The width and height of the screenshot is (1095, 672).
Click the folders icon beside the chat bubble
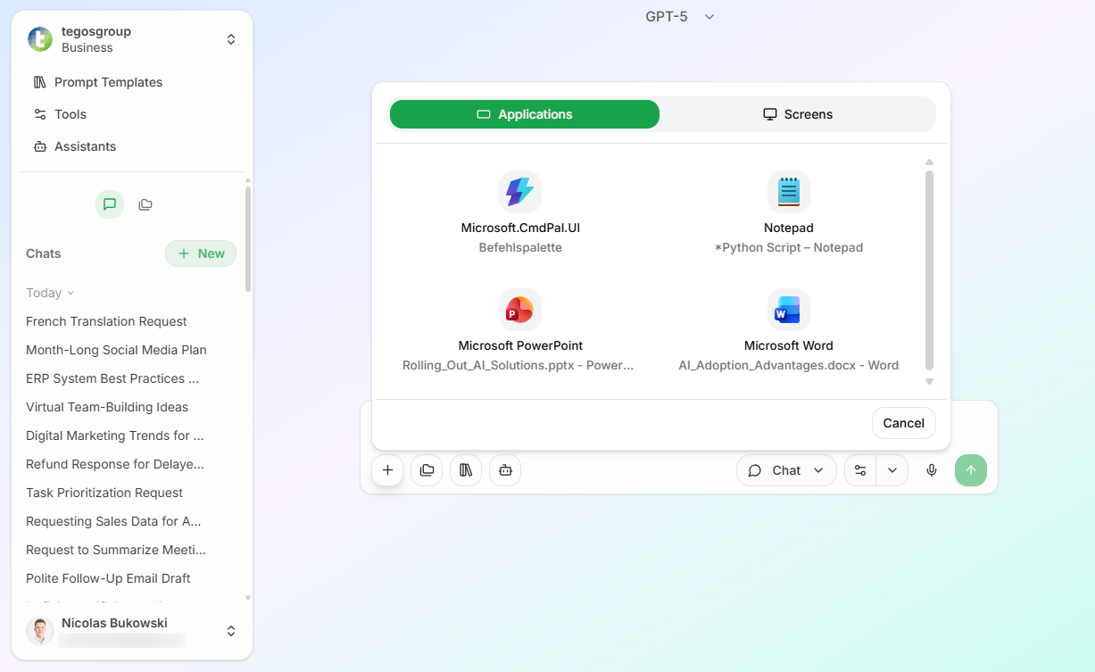(145, 204)
